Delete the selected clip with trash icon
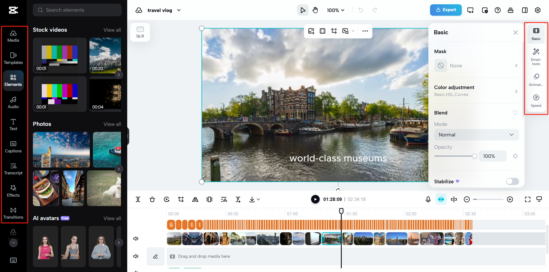 (x=152, y=199)
